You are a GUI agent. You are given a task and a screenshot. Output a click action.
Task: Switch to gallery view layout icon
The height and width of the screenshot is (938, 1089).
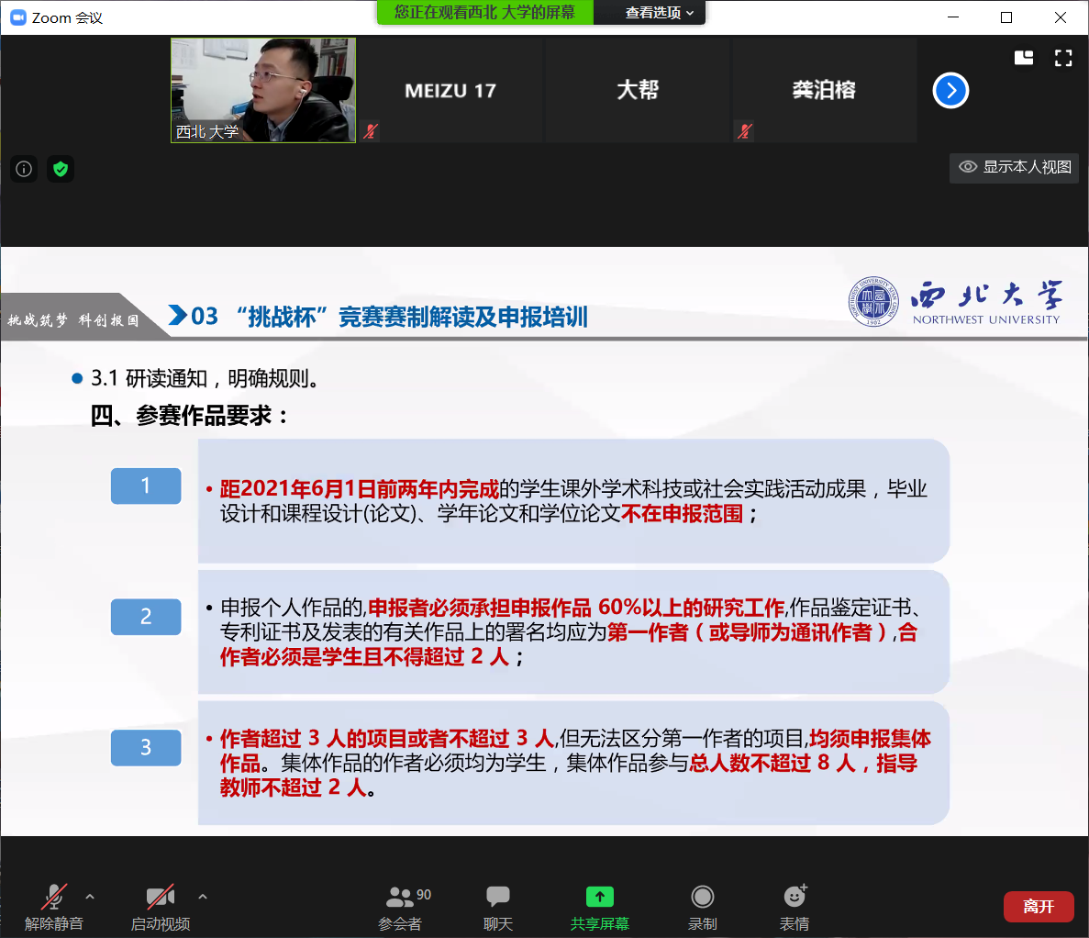tap(1024, 59)
